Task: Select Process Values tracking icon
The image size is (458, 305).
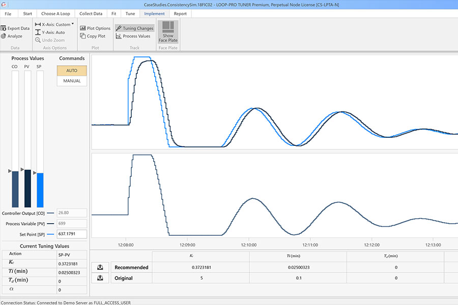Action: coord(119,36)
